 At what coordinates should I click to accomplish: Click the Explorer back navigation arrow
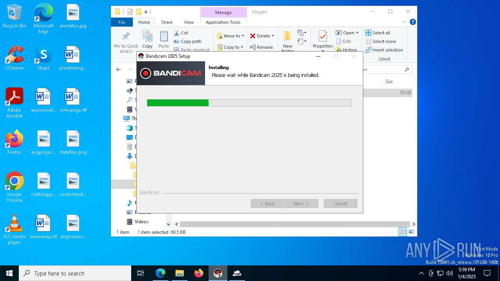(x=118, y=69)
